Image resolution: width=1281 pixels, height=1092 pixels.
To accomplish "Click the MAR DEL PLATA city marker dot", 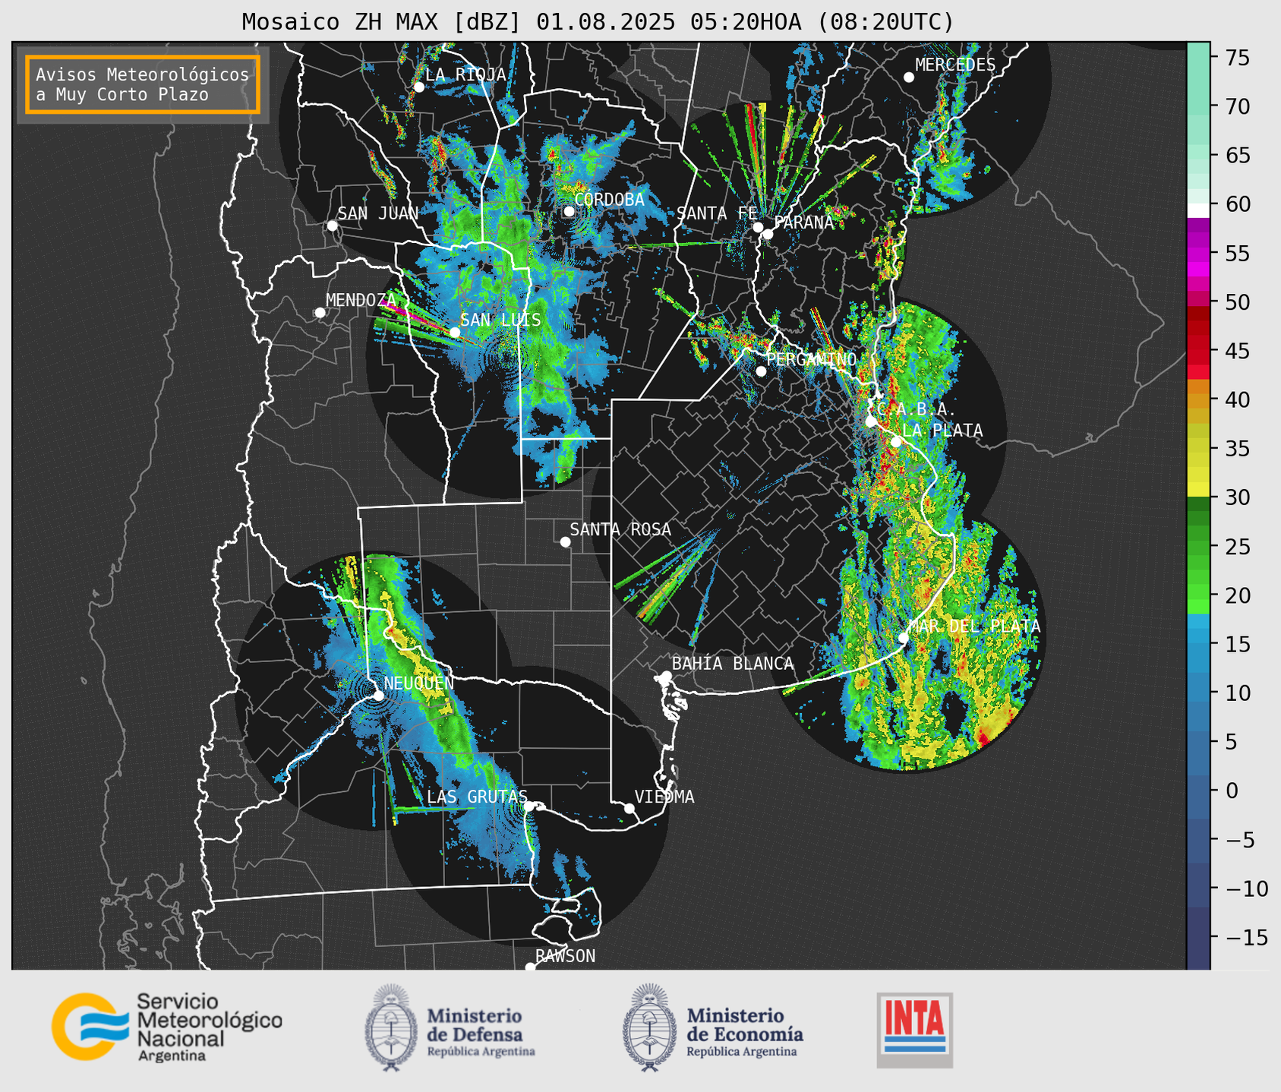I will pyautogui.click(x=903, y=638).
